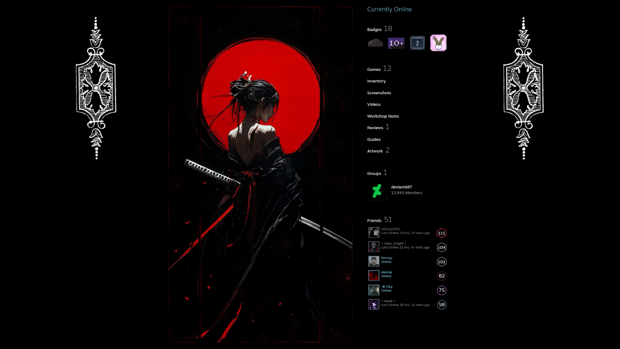The height and width of the screenshot is (349, 620).
Task: Open the Screenshots section
Action: 379,93
